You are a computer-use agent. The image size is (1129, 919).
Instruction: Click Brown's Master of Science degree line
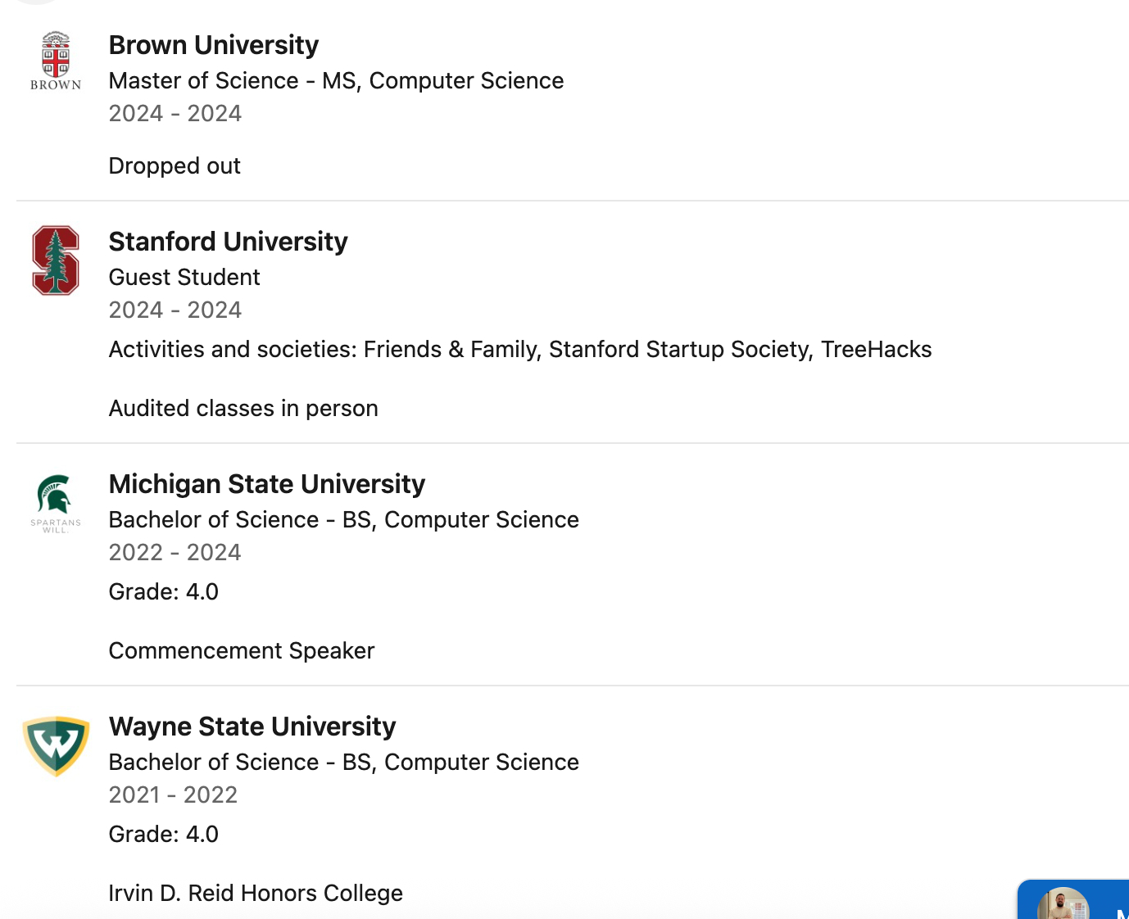tap(336, 81)
